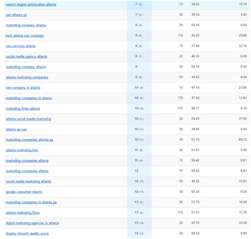
Task: Open 'atlanta social media marketing' keyword
Action: [x=29, y=119]
